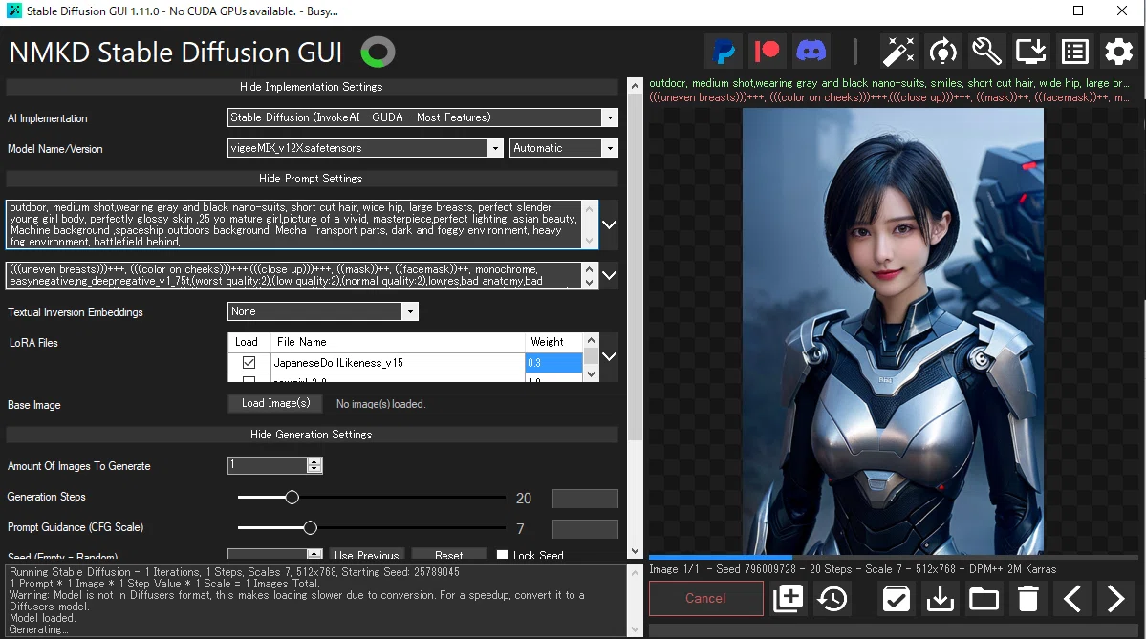
Task: Toggle the Lock Seed checkbox
Action: pos(502,555)
